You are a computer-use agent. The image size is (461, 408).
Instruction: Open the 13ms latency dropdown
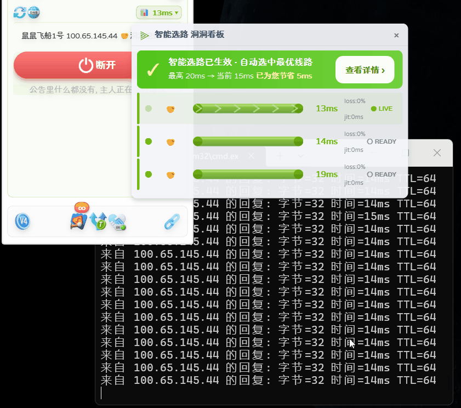pyautogui.click(x=159, y=13)
